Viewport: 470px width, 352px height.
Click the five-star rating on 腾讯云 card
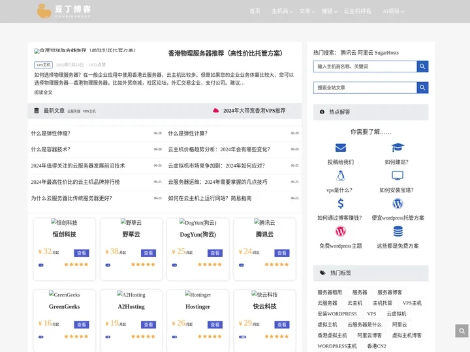pos(276,264)
